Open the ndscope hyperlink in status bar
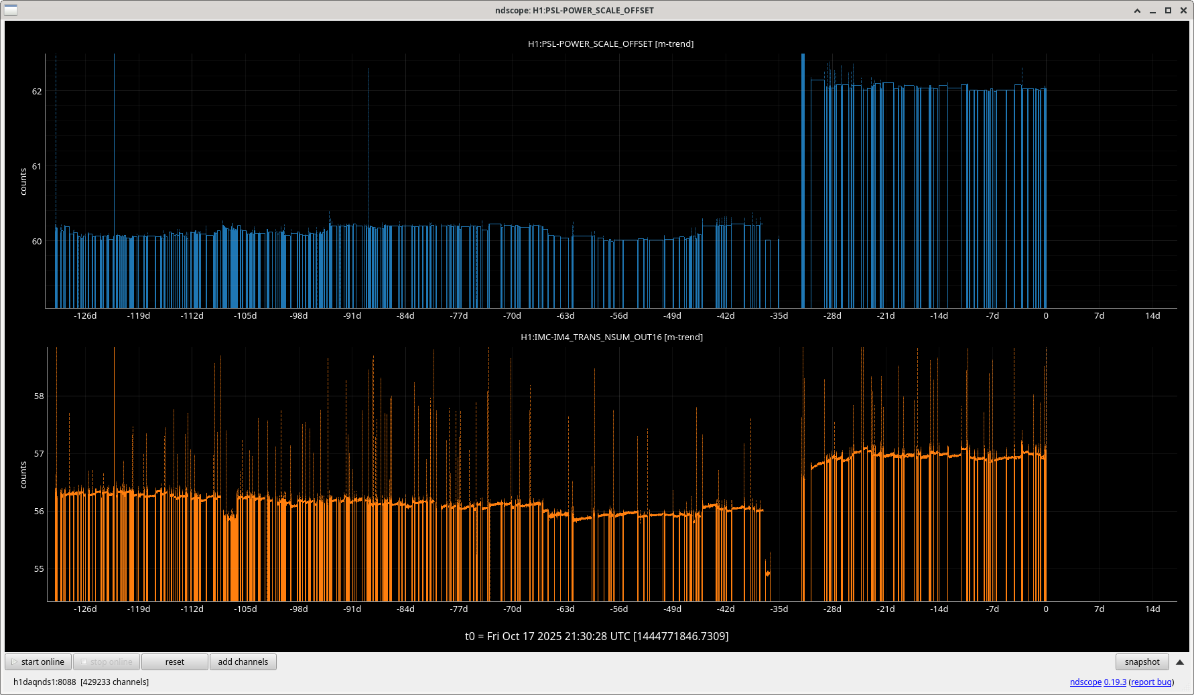This screenshot has height=695, width=1194. [1085, 682]
